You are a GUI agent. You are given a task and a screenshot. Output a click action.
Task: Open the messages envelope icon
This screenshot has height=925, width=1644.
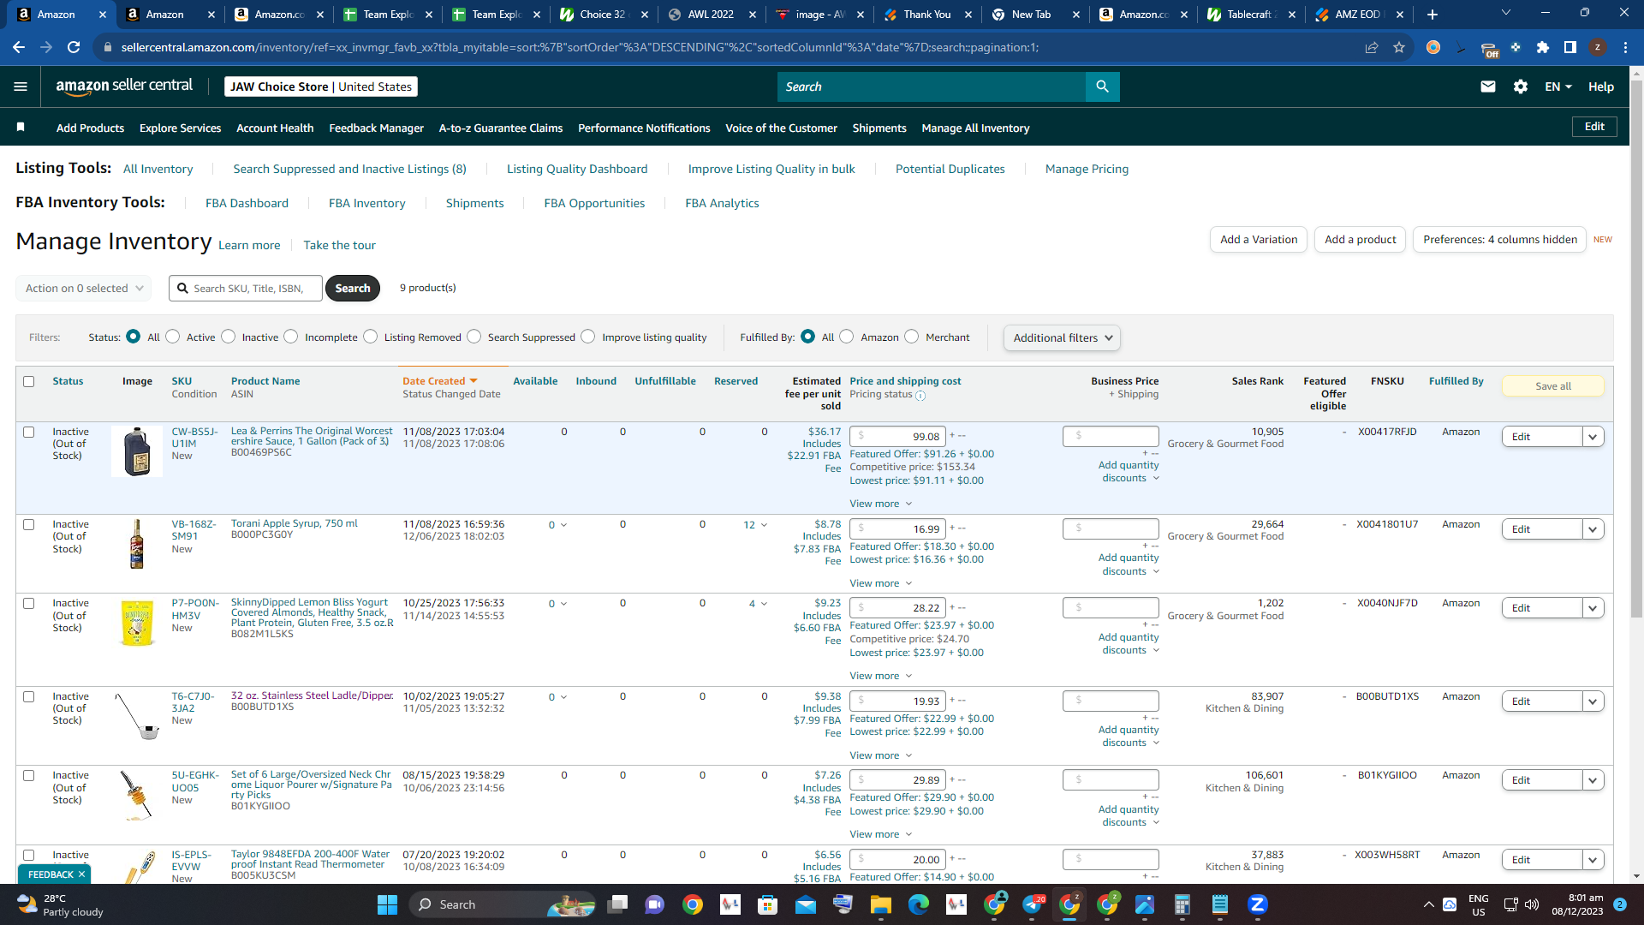click(1488, 87)
